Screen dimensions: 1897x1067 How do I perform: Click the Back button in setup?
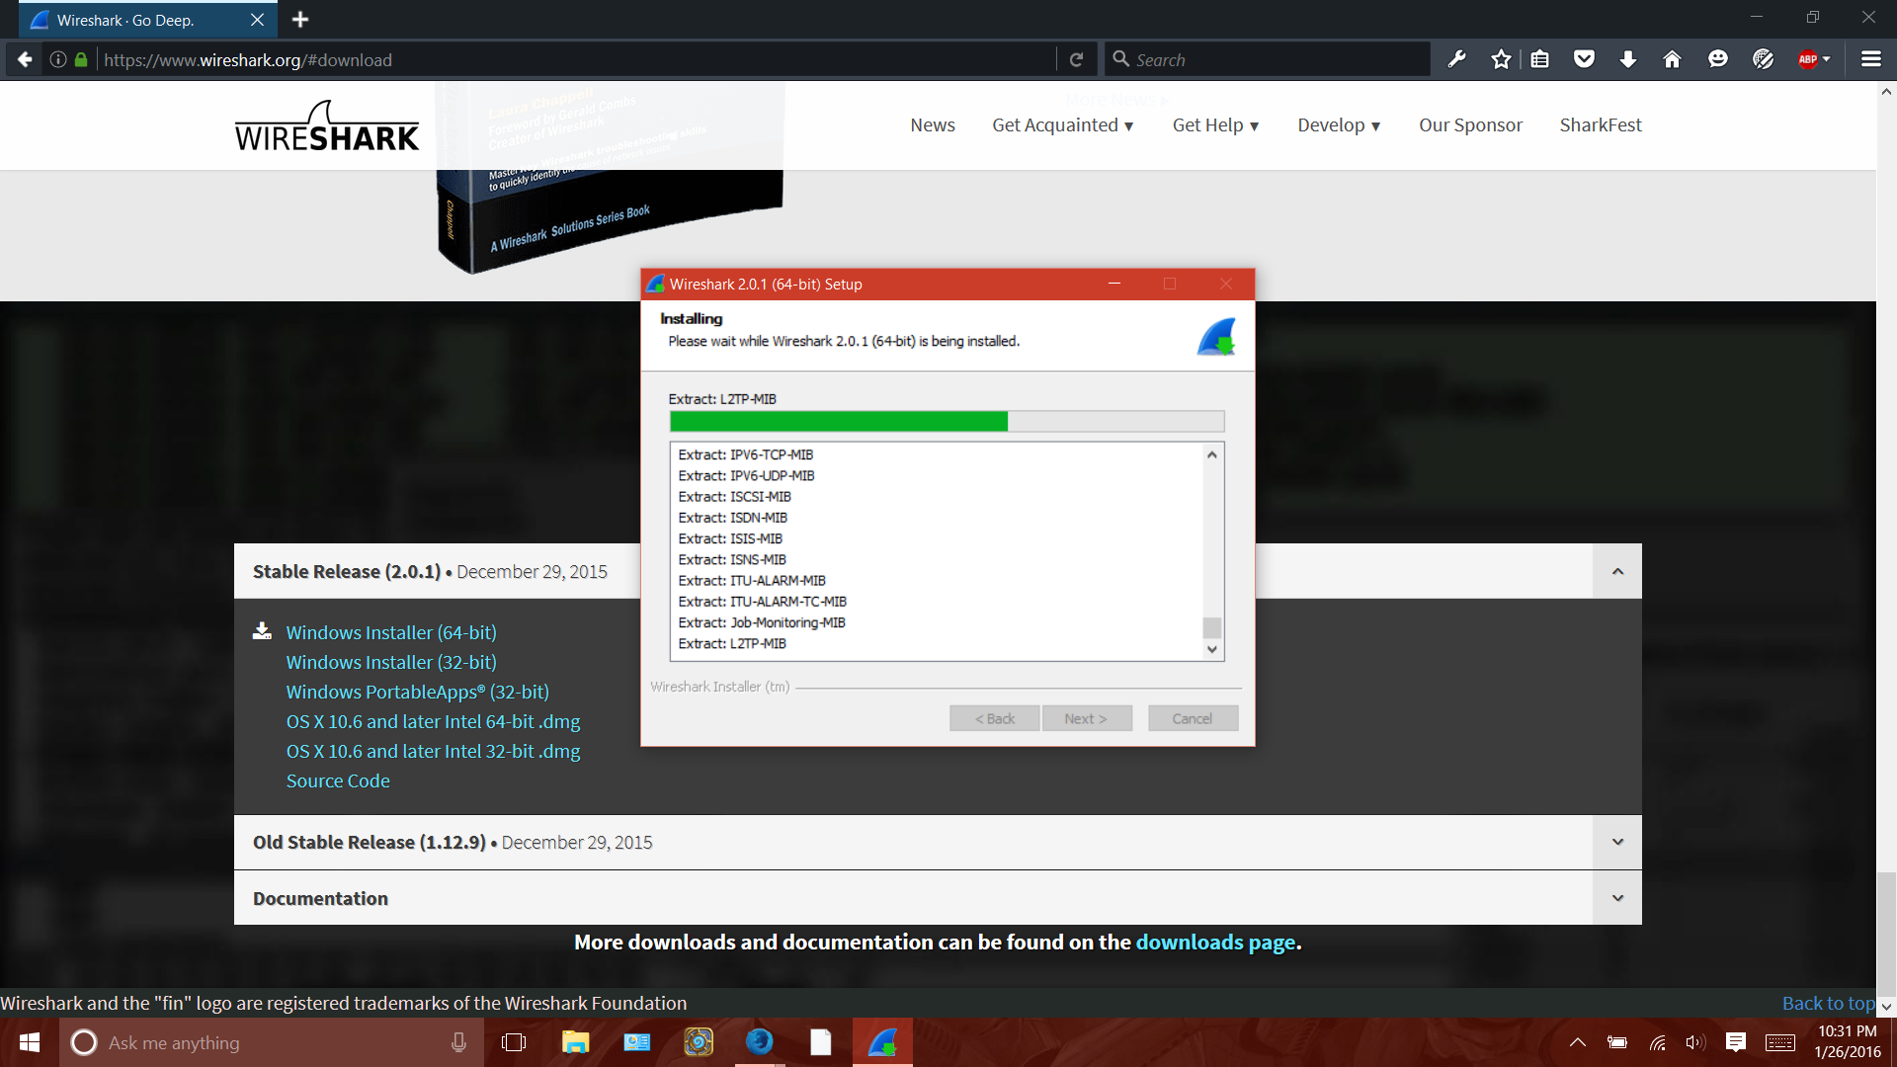coord(995,718)
